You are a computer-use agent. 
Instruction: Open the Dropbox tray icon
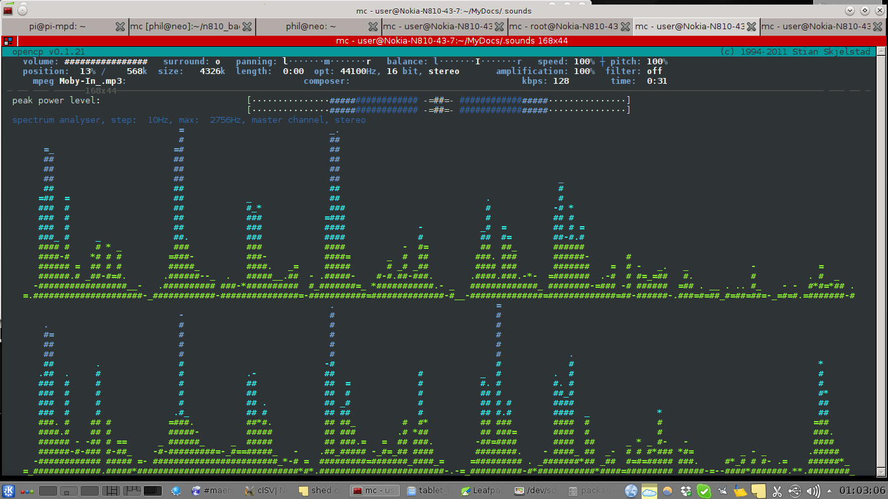[685, 491]
